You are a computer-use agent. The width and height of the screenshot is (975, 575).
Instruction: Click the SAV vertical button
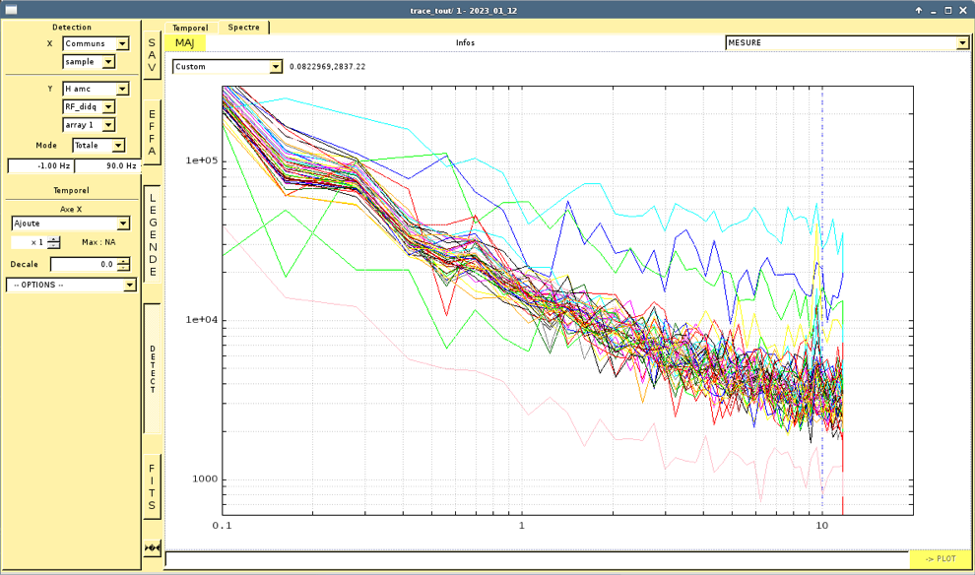pyautogui.click(x=152, y=55)
